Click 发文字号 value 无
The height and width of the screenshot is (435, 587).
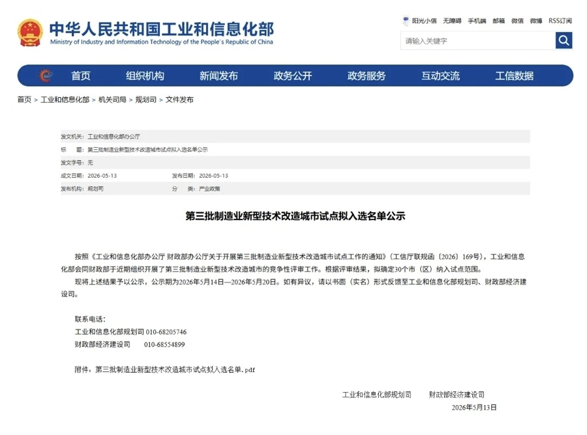90,163
